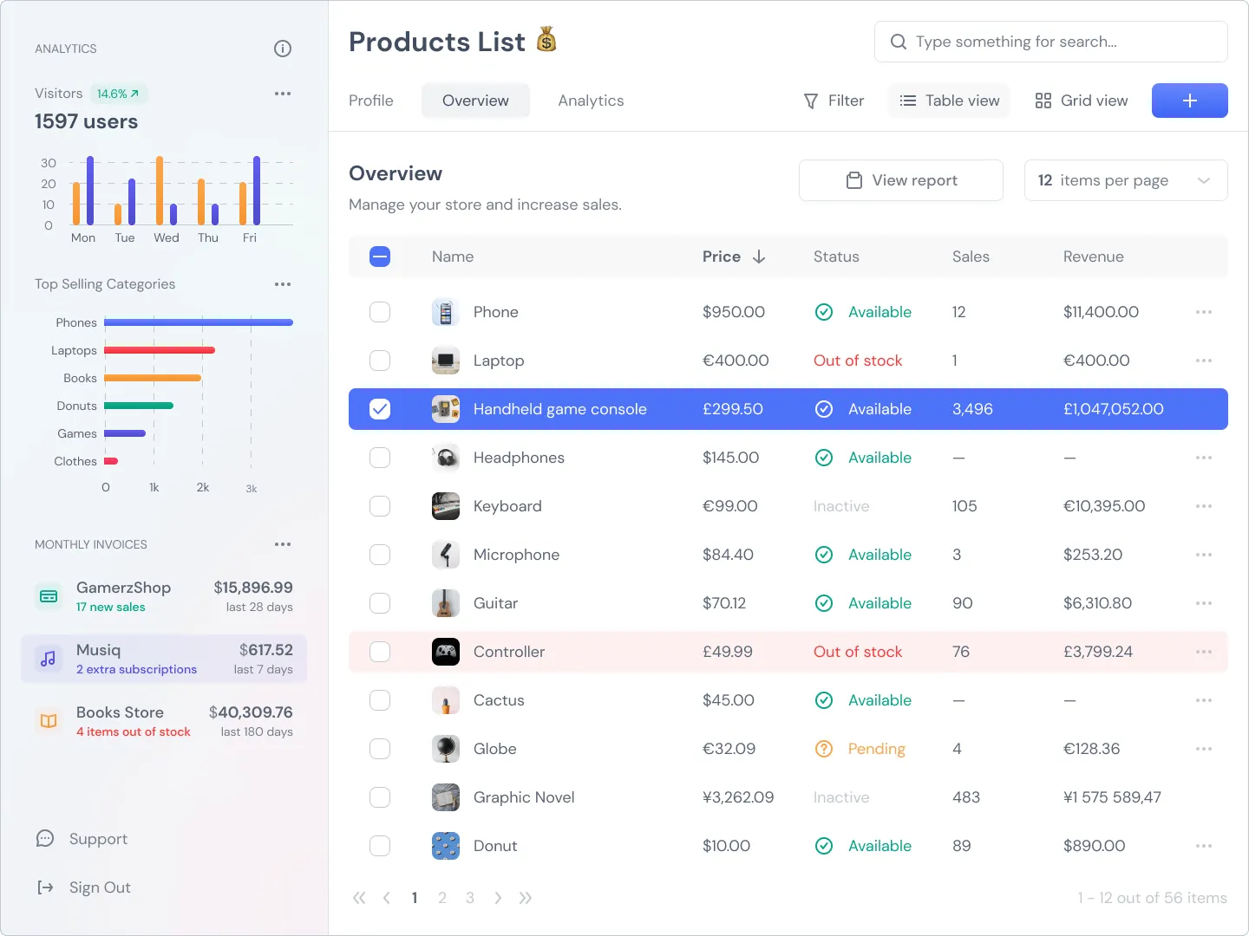Click the Musiq music note icon
The width and height of the screenshot is (1249, 936).
(x=48, y=659)
